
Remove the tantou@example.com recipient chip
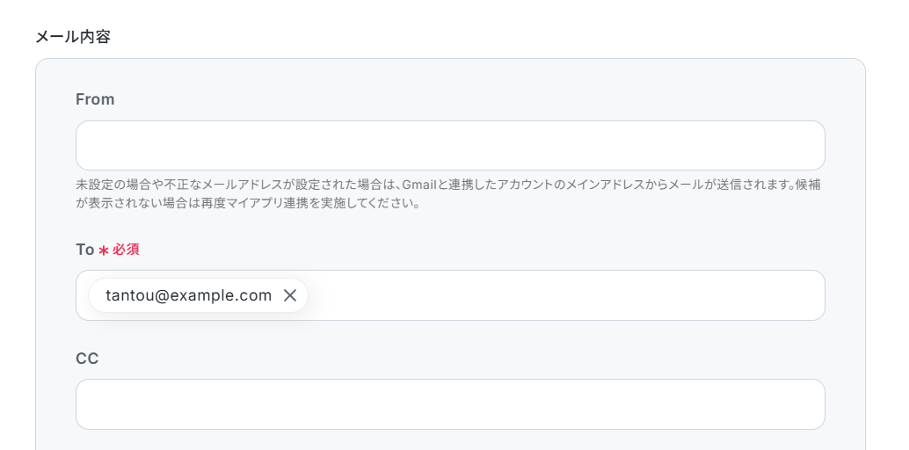290,295
